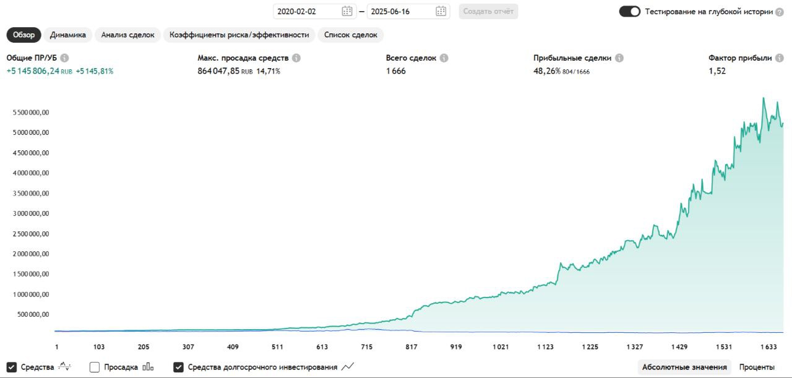Screen dimensions: 792x378
Task: Disable Тестирование на глубокой истории toggle
Action: [x=629, y=12]
